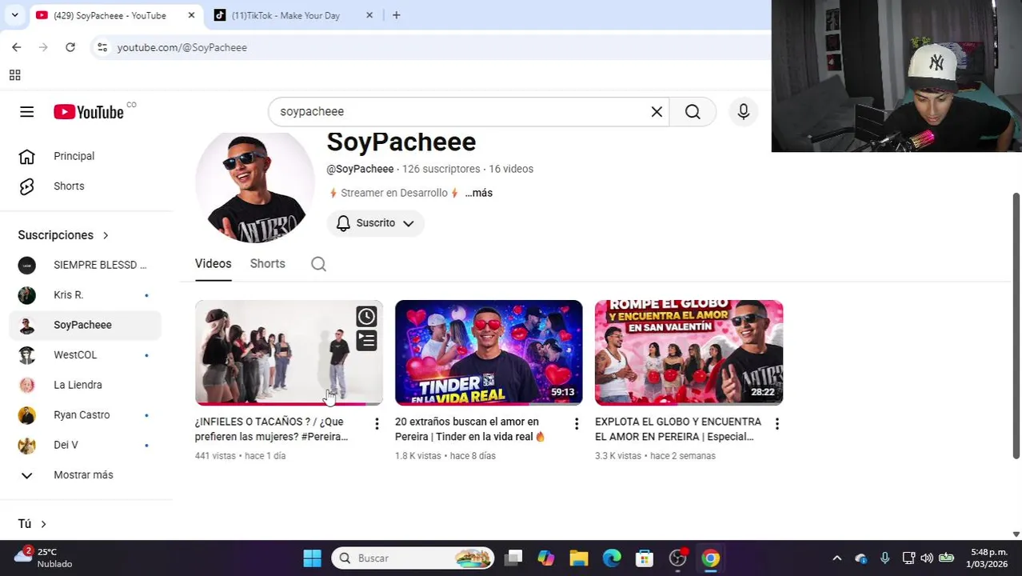Clear the soypacheee search text

tap(657, 112)
